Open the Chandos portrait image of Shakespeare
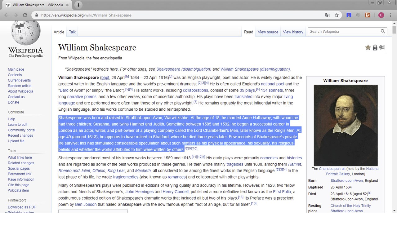Viewport: 397px width, 248px height. 346,125
